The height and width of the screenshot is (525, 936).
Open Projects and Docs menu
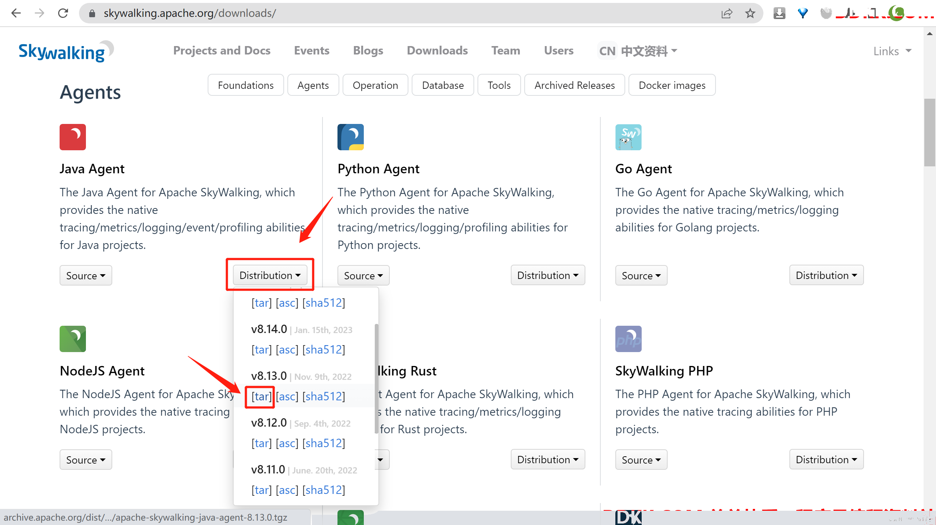pyautogui.click(x=222, y=50)
